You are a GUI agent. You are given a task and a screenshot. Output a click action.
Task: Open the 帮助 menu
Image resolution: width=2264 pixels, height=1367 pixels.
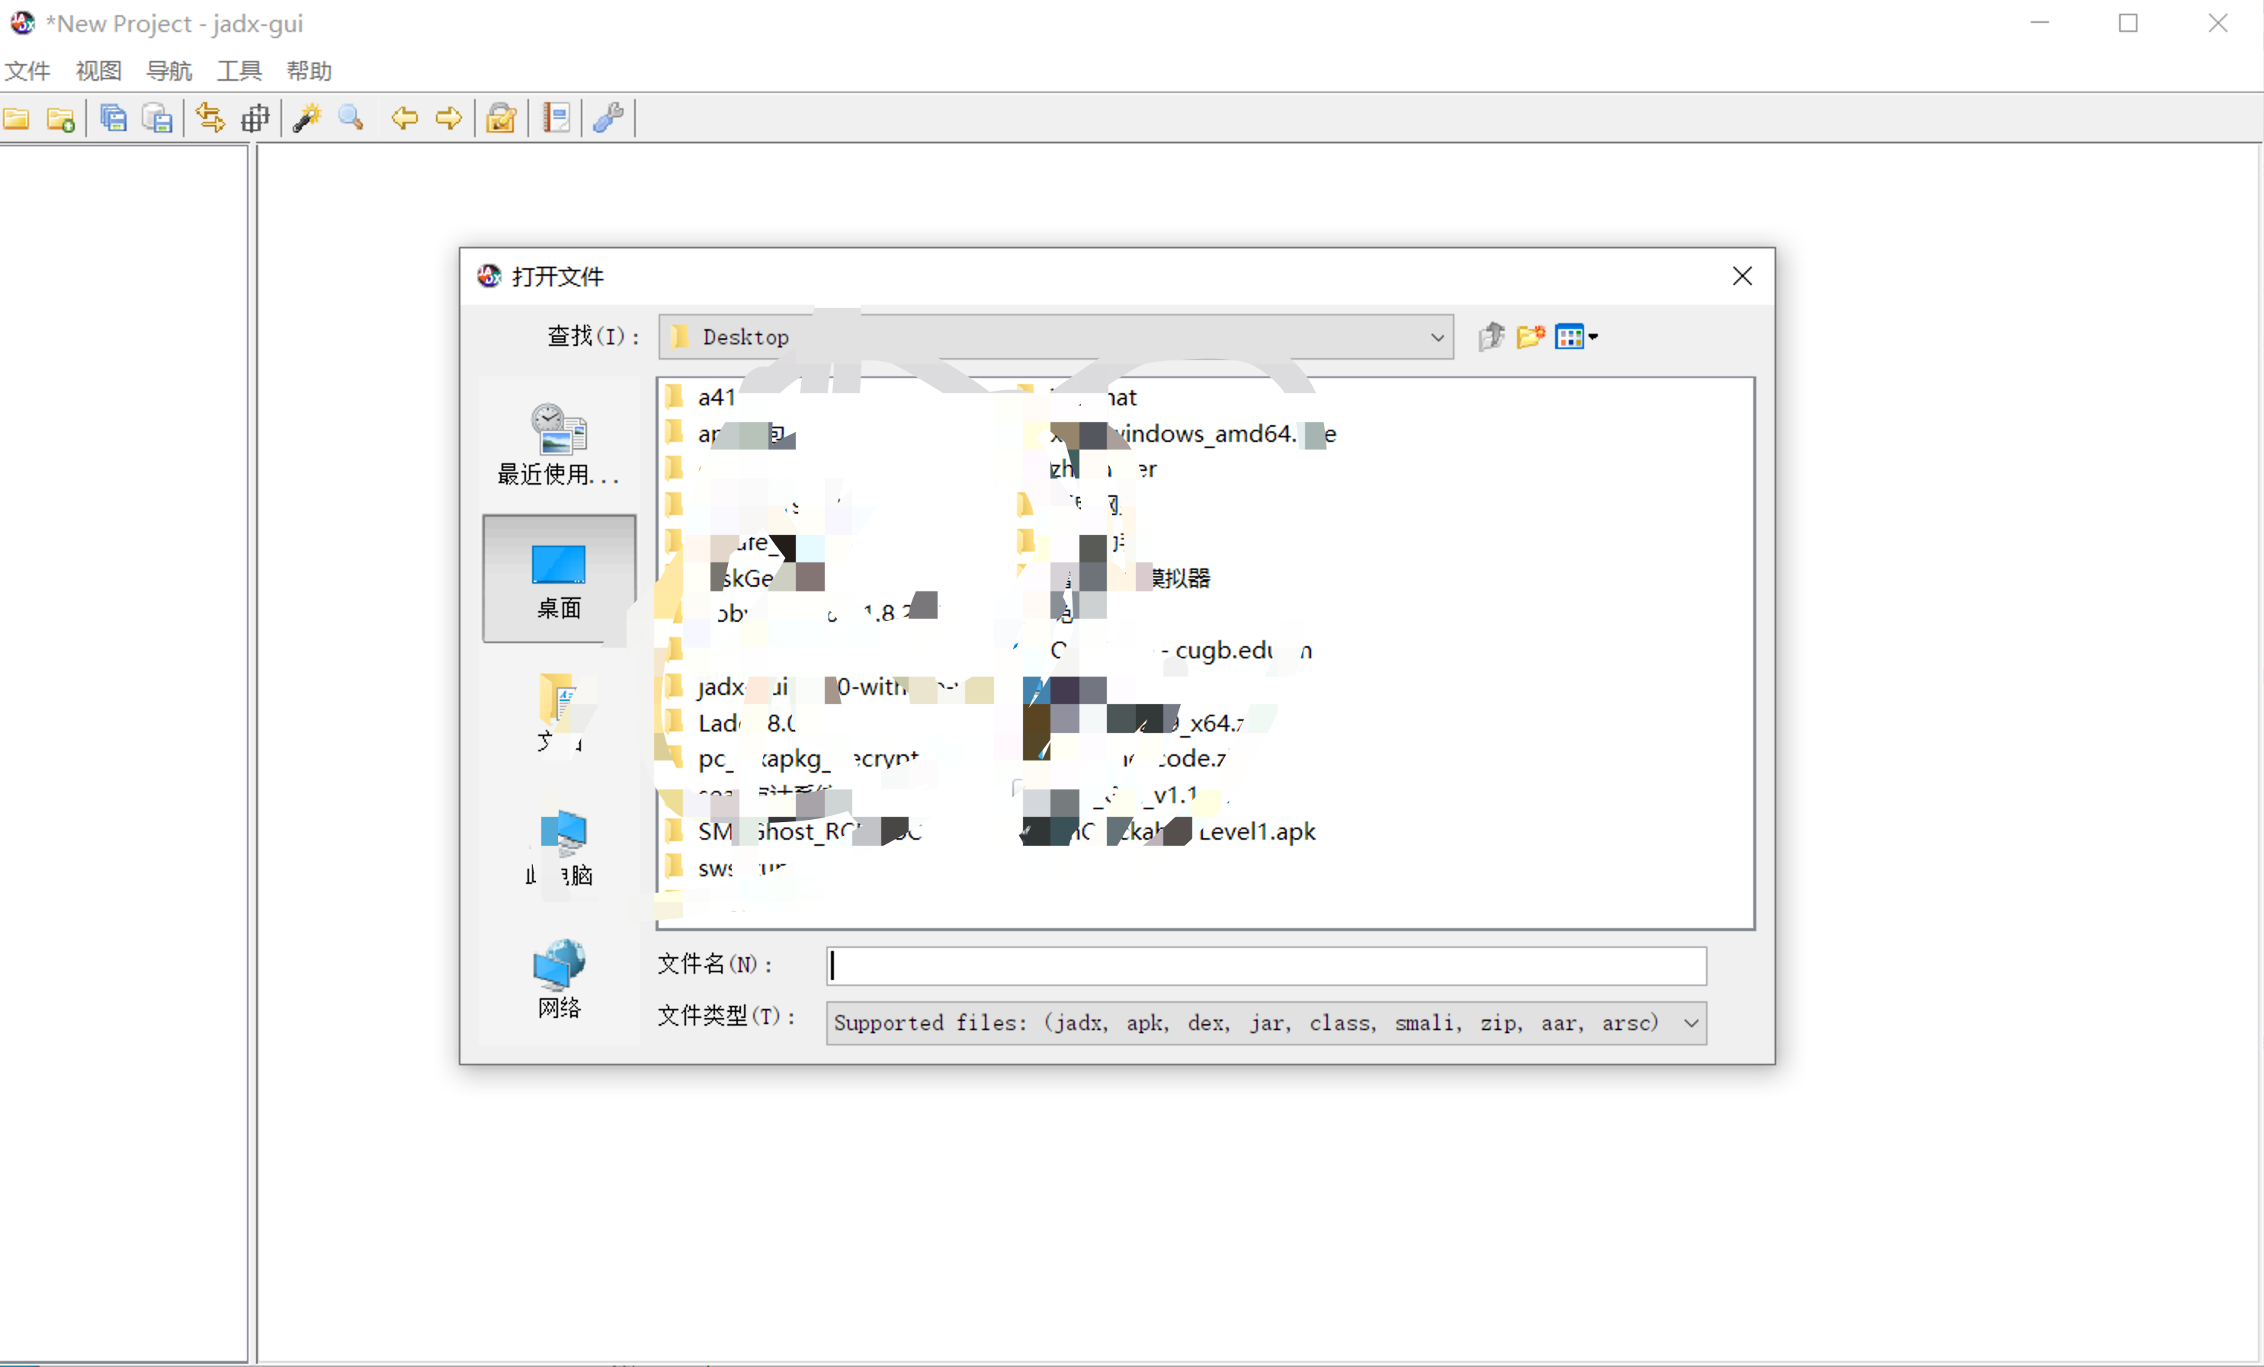[x=309, y=71]
